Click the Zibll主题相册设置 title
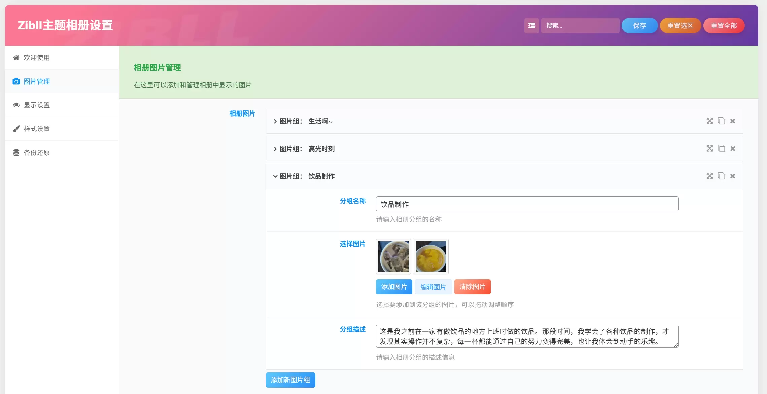Image resolution: width=767 pixels, height=394 pixels. tap(65, 25)
